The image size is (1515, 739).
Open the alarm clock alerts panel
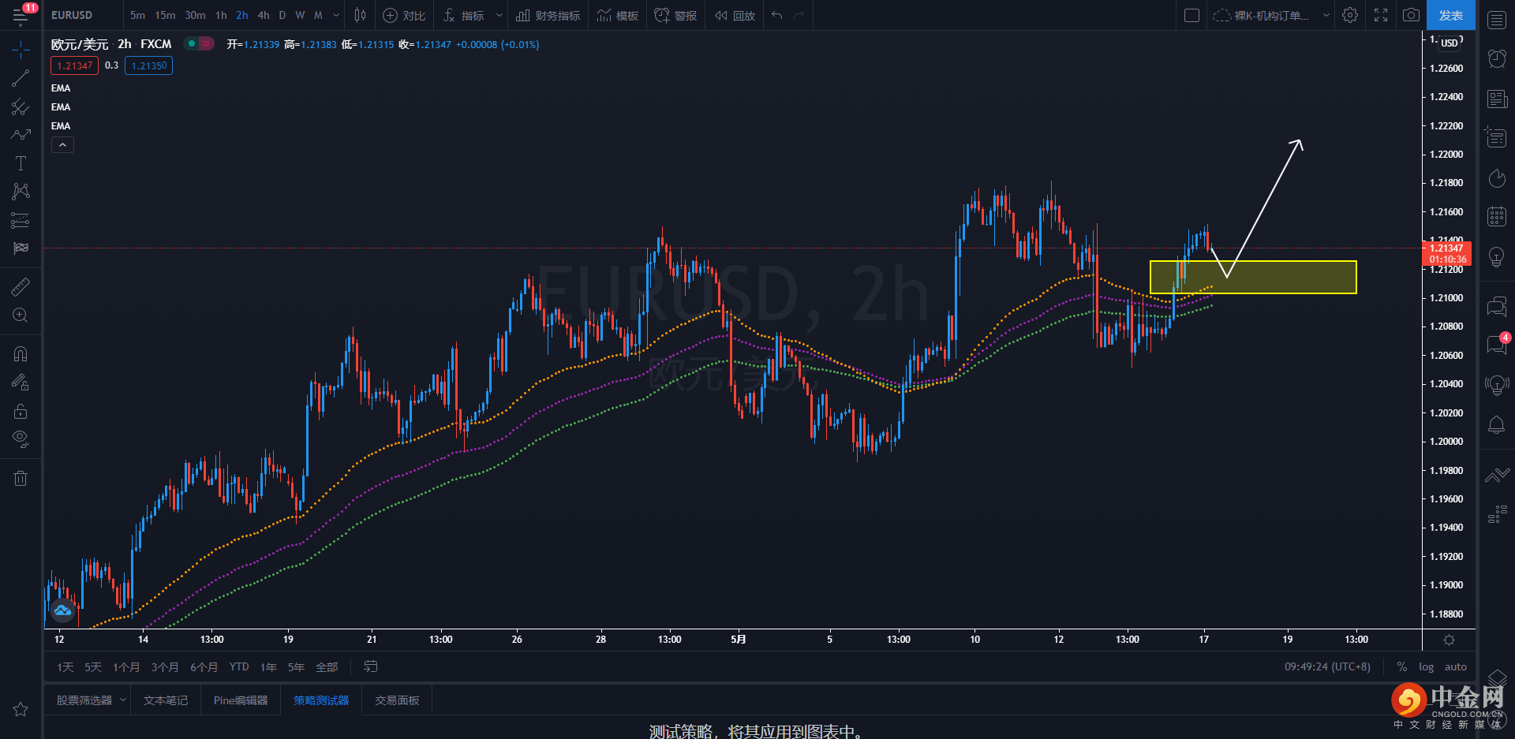click(1496, 58)
